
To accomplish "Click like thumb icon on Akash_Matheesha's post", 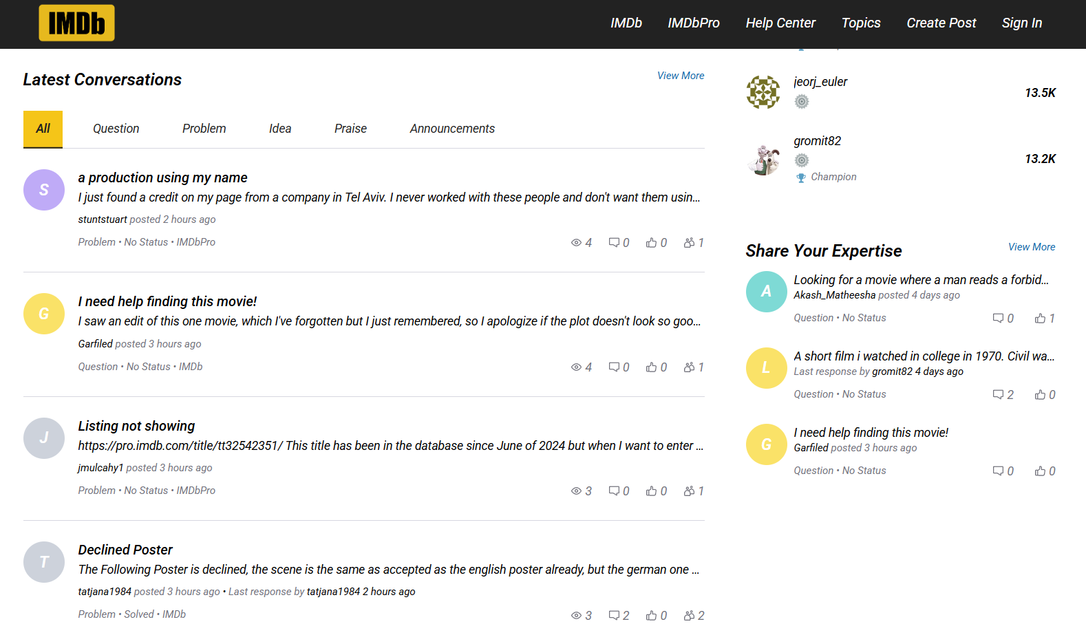I will pyautogui.click(x=1040, y=319).
